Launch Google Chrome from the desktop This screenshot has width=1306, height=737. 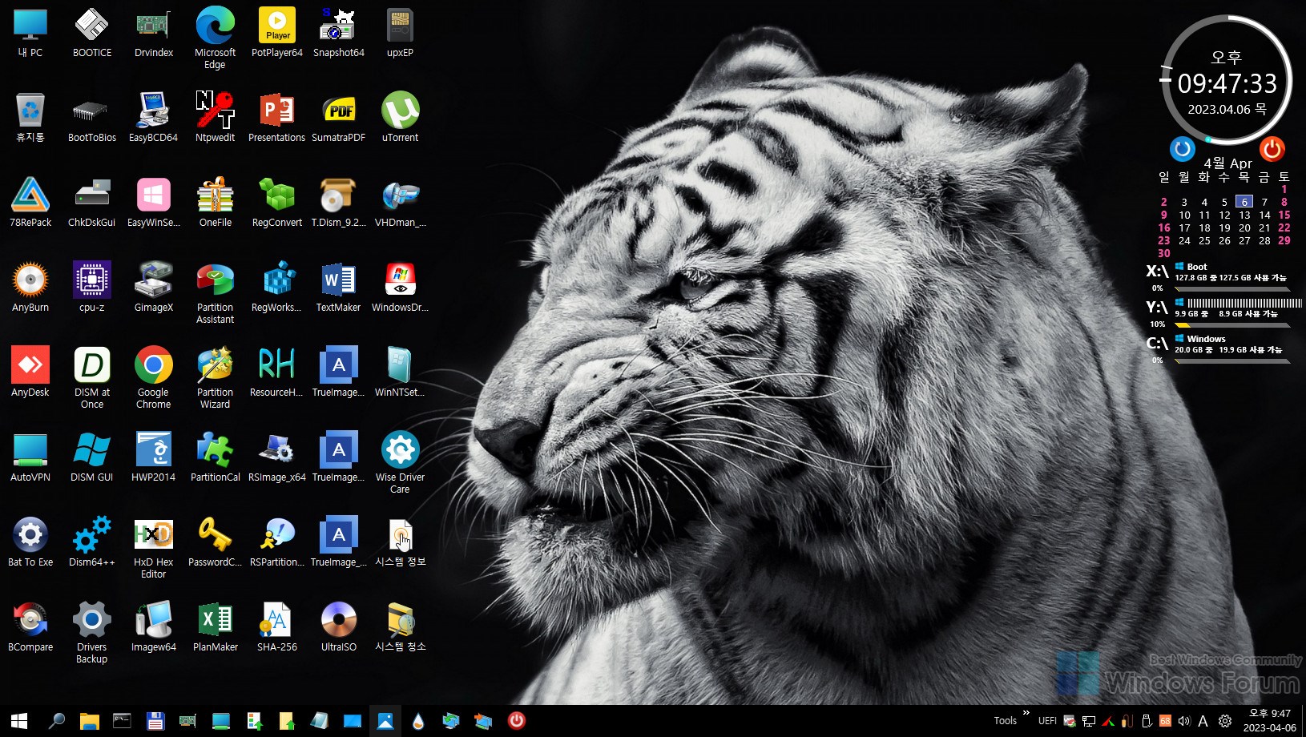point(154,377)
